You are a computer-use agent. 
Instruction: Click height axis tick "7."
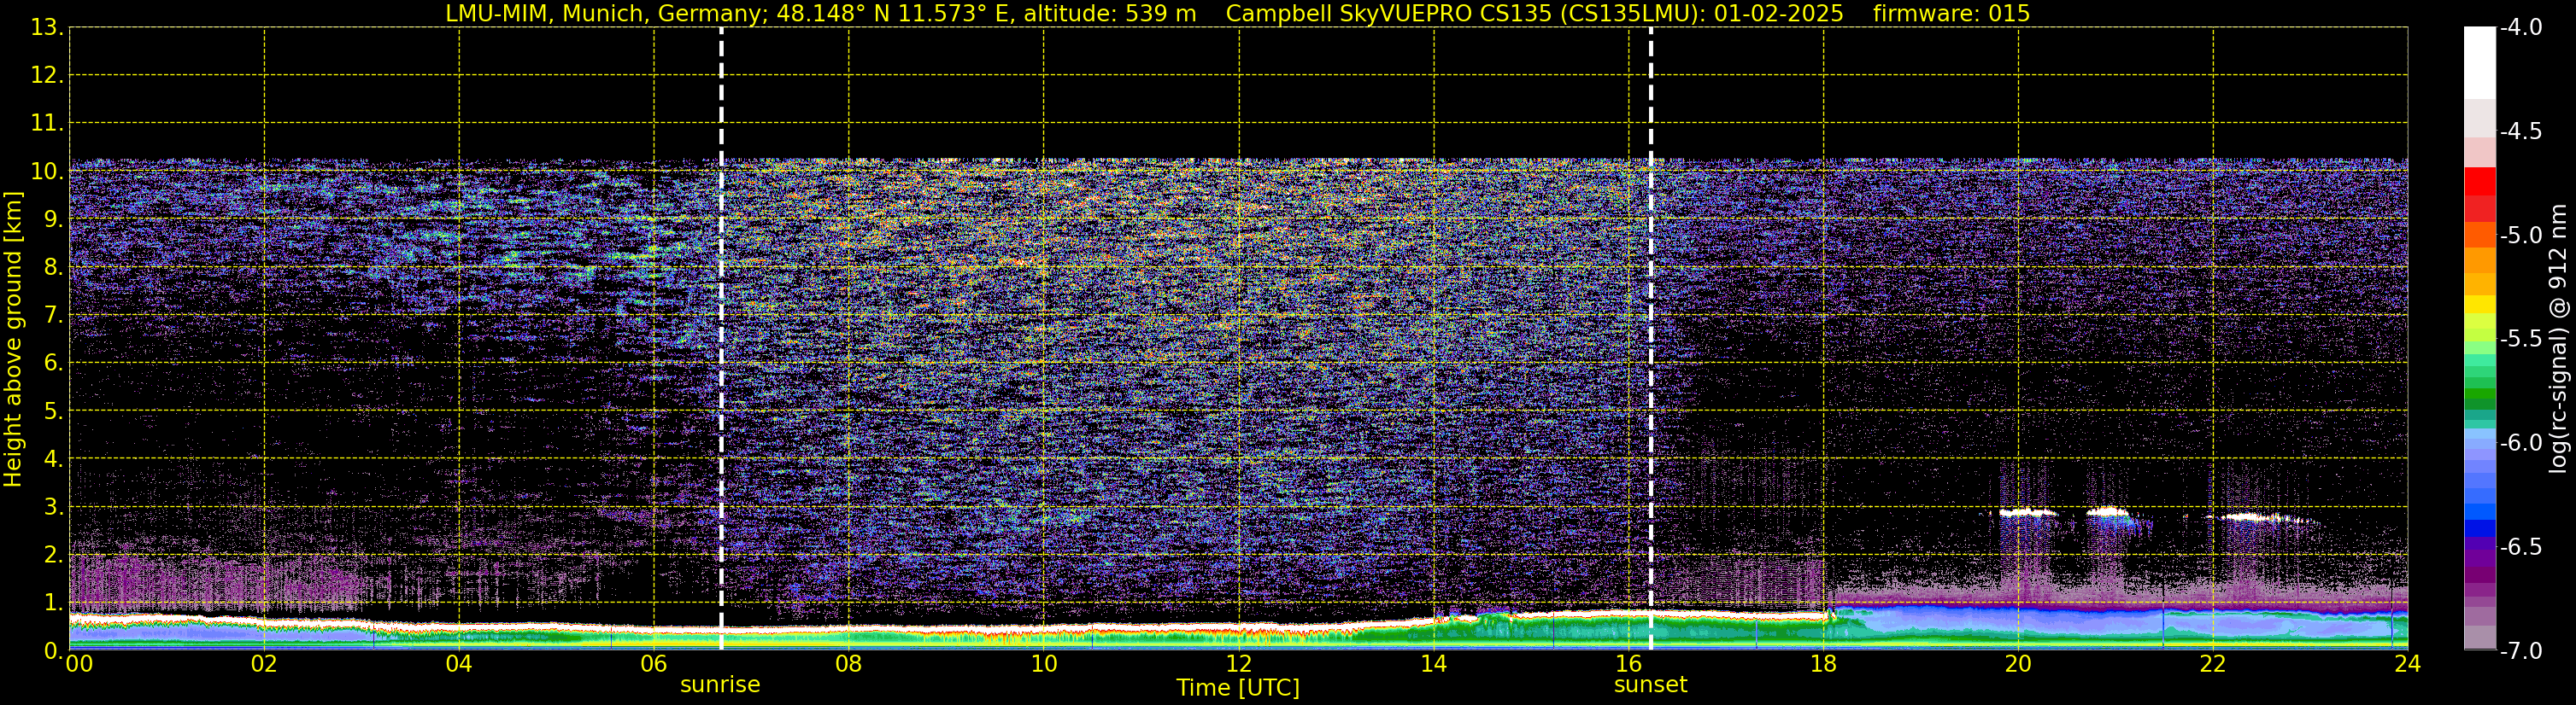click(x=53, y=316)
